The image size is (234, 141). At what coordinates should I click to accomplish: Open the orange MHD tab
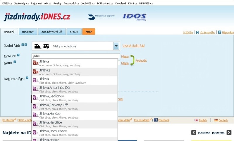[x=89, y=32]
